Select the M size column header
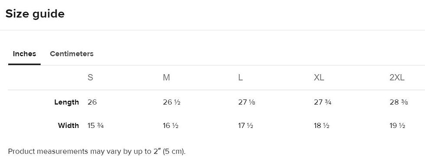Viewport: 425px width, 167px height. coord(167,78)
